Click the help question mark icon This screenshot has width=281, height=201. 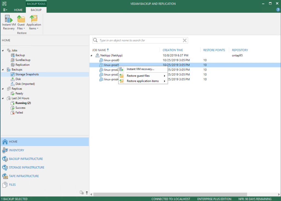[278, 10]
